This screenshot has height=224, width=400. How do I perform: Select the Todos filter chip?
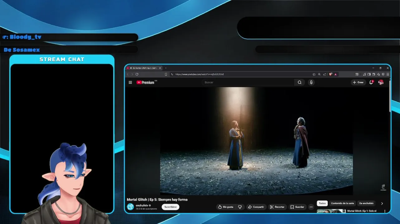click(322, 203)
